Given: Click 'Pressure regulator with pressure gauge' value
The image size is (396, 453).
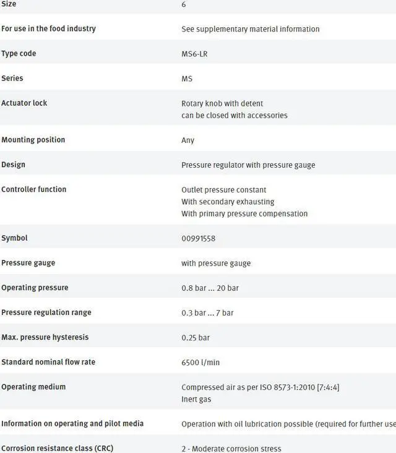Looking at the screenshot, I should [248, 165].
